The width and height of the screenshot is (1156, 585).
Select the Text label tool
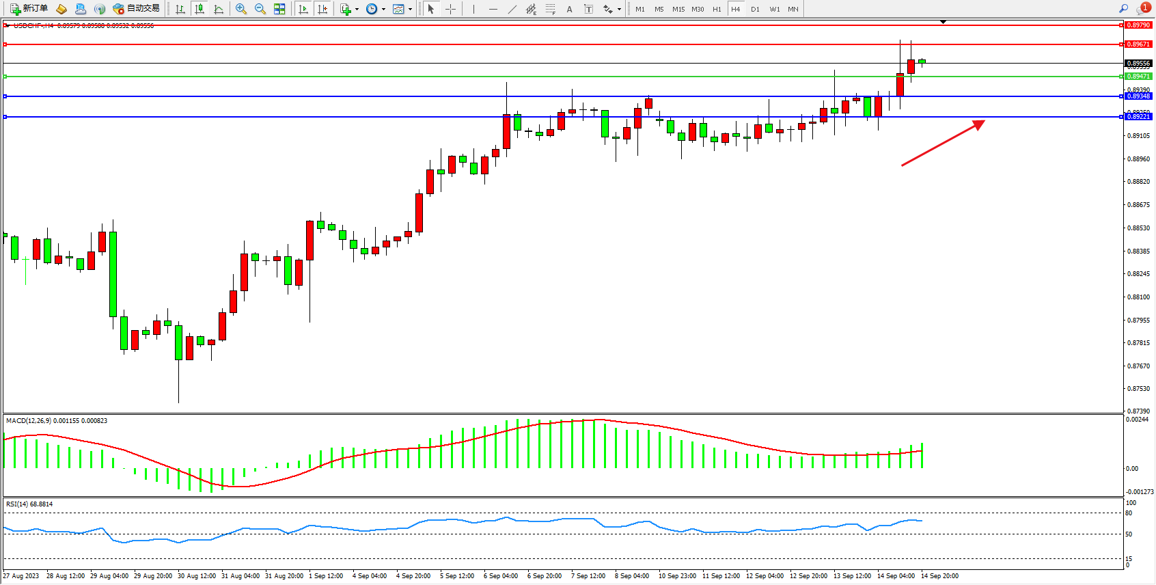pos(589,9)
